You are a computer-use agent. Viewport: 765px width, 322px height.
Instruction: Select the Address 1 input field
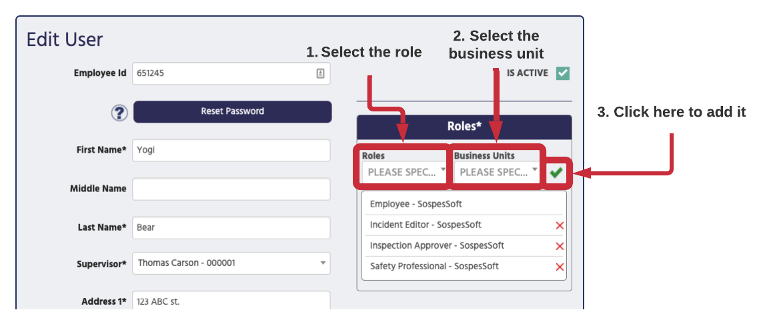tap(231, 301)
